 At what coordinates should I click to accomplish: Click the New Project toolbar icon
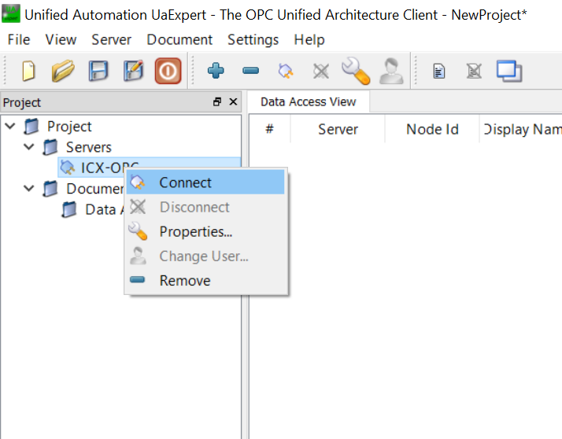pyautogui.click(x=28, y=72)
